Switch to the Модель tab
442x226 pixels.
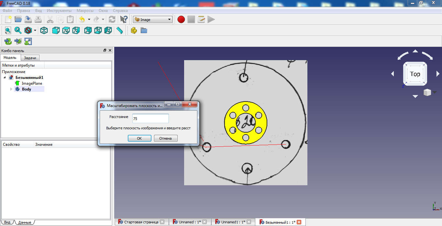pos(10,58)
